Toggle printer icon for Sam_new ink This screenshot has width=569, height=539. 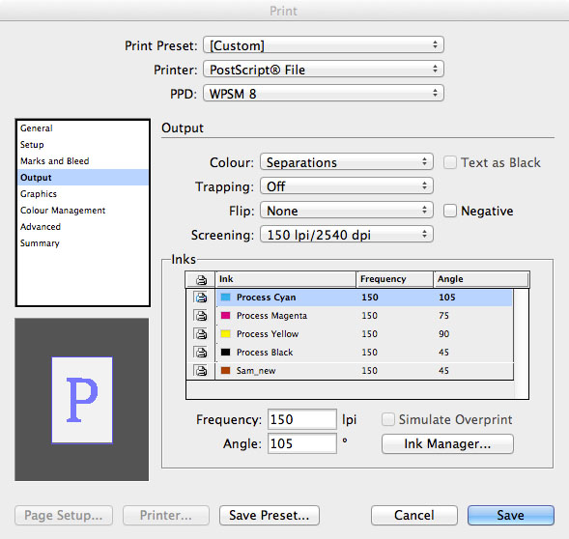(x=201, y=371)
